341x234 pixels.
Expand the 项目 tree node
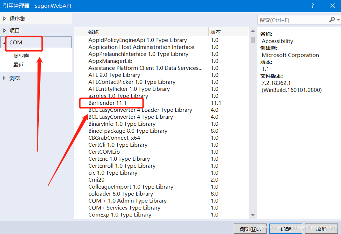(x=4, y=30)
